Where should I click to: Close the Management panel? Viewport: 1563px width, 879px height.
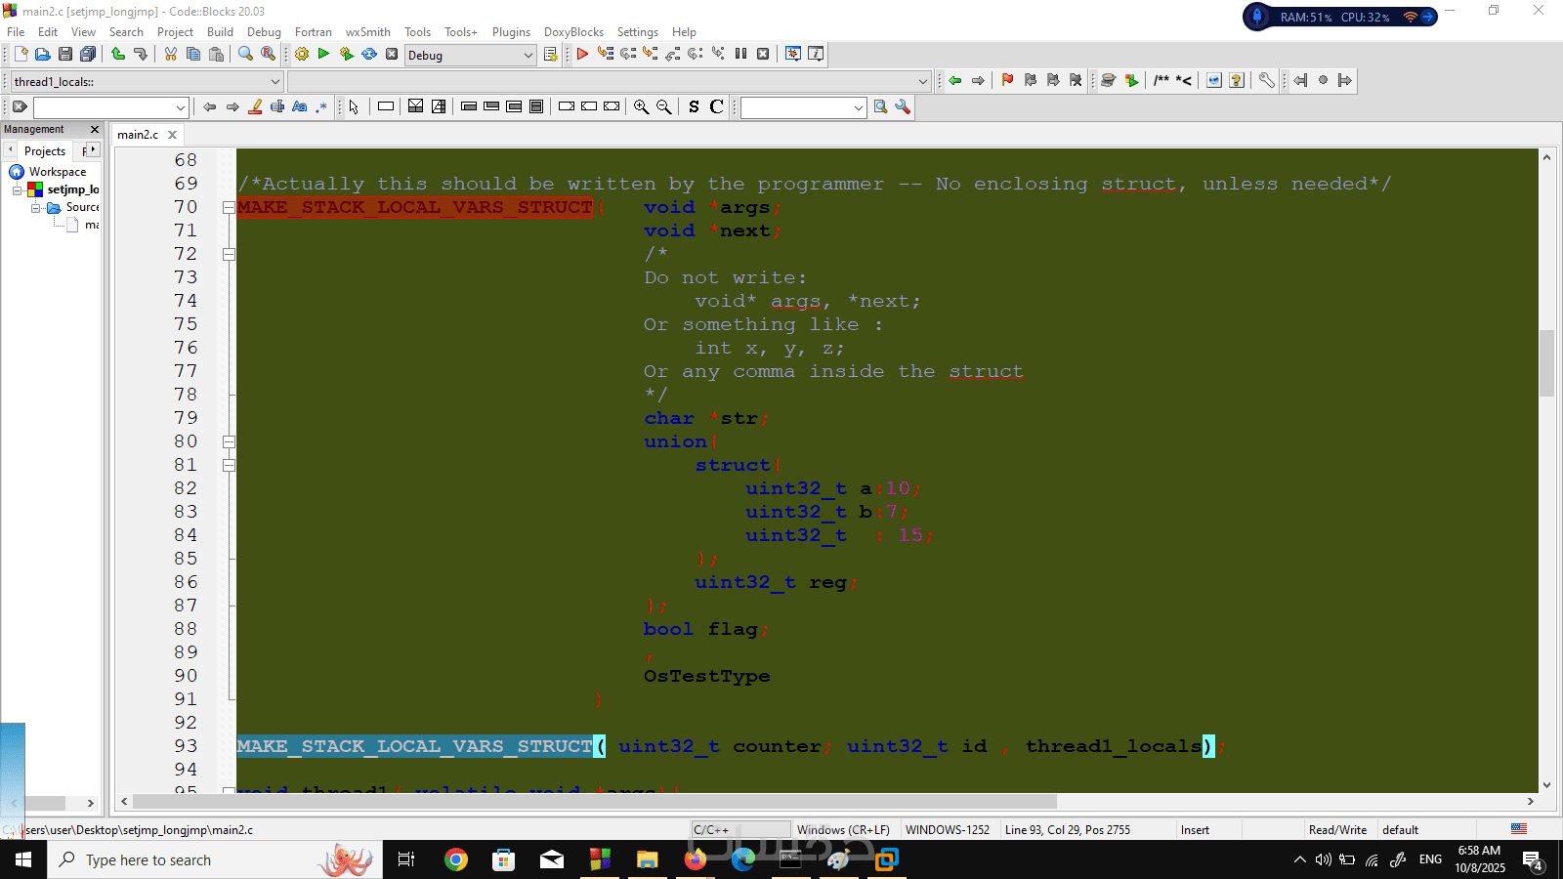[95, 129]
